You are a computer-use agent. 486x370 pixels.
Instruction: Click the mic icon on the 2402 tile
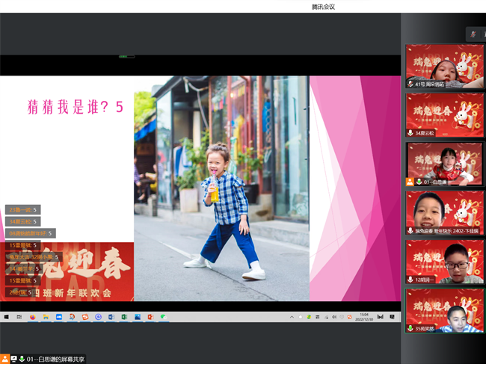(x=410, y=230)
